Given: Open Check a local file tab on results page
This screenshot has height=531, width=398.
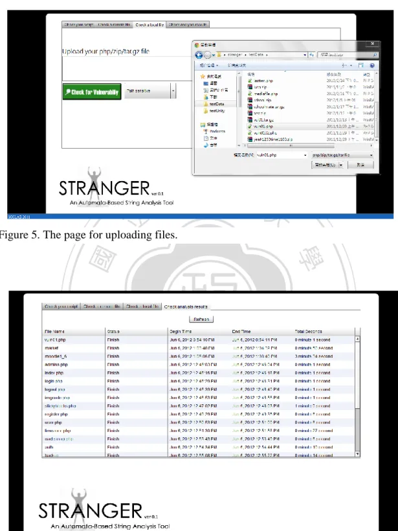Looking at the screenshot, I should coord(142,306).
